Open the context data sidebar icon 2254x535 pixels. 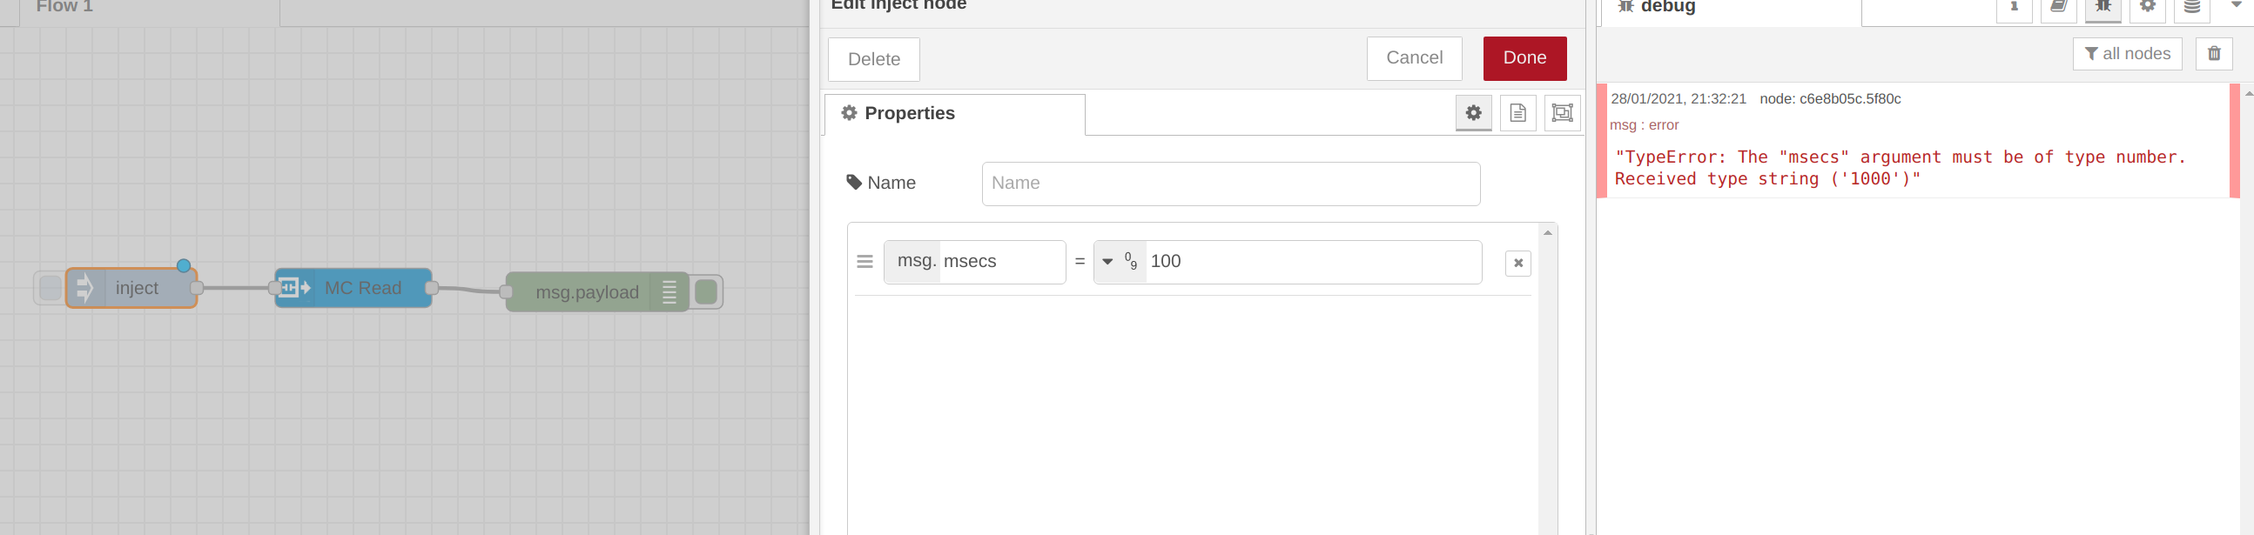tap(2191, 9)
